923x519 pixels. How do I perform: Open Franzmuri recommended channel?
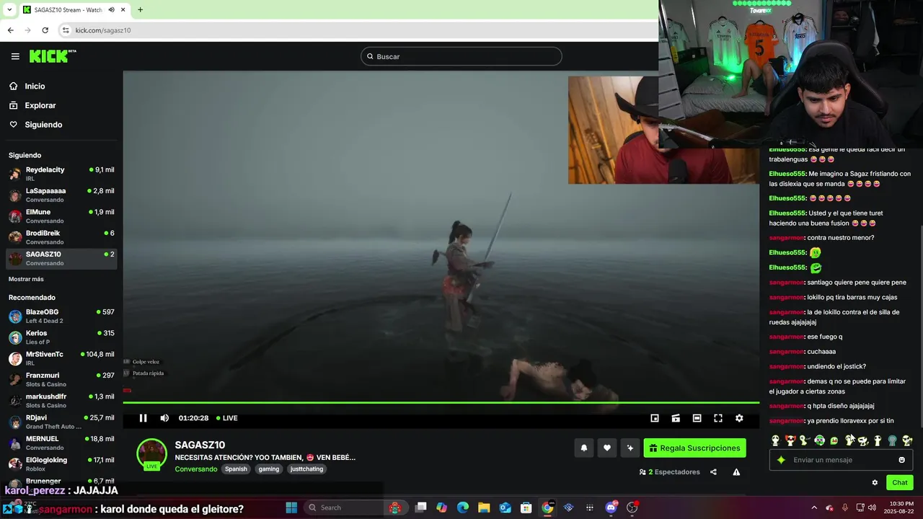pos(61,379)
